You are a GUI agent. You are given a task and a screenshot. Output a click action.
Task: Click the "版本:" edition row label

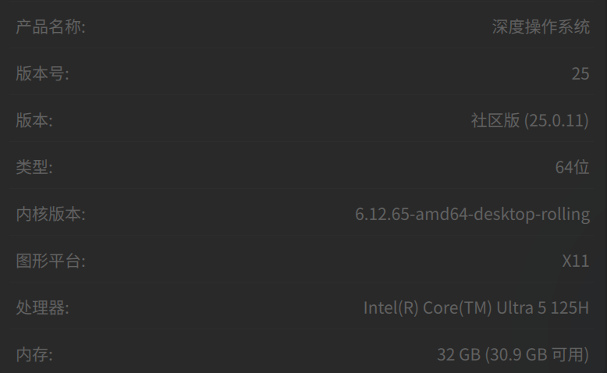click(34, 121)
